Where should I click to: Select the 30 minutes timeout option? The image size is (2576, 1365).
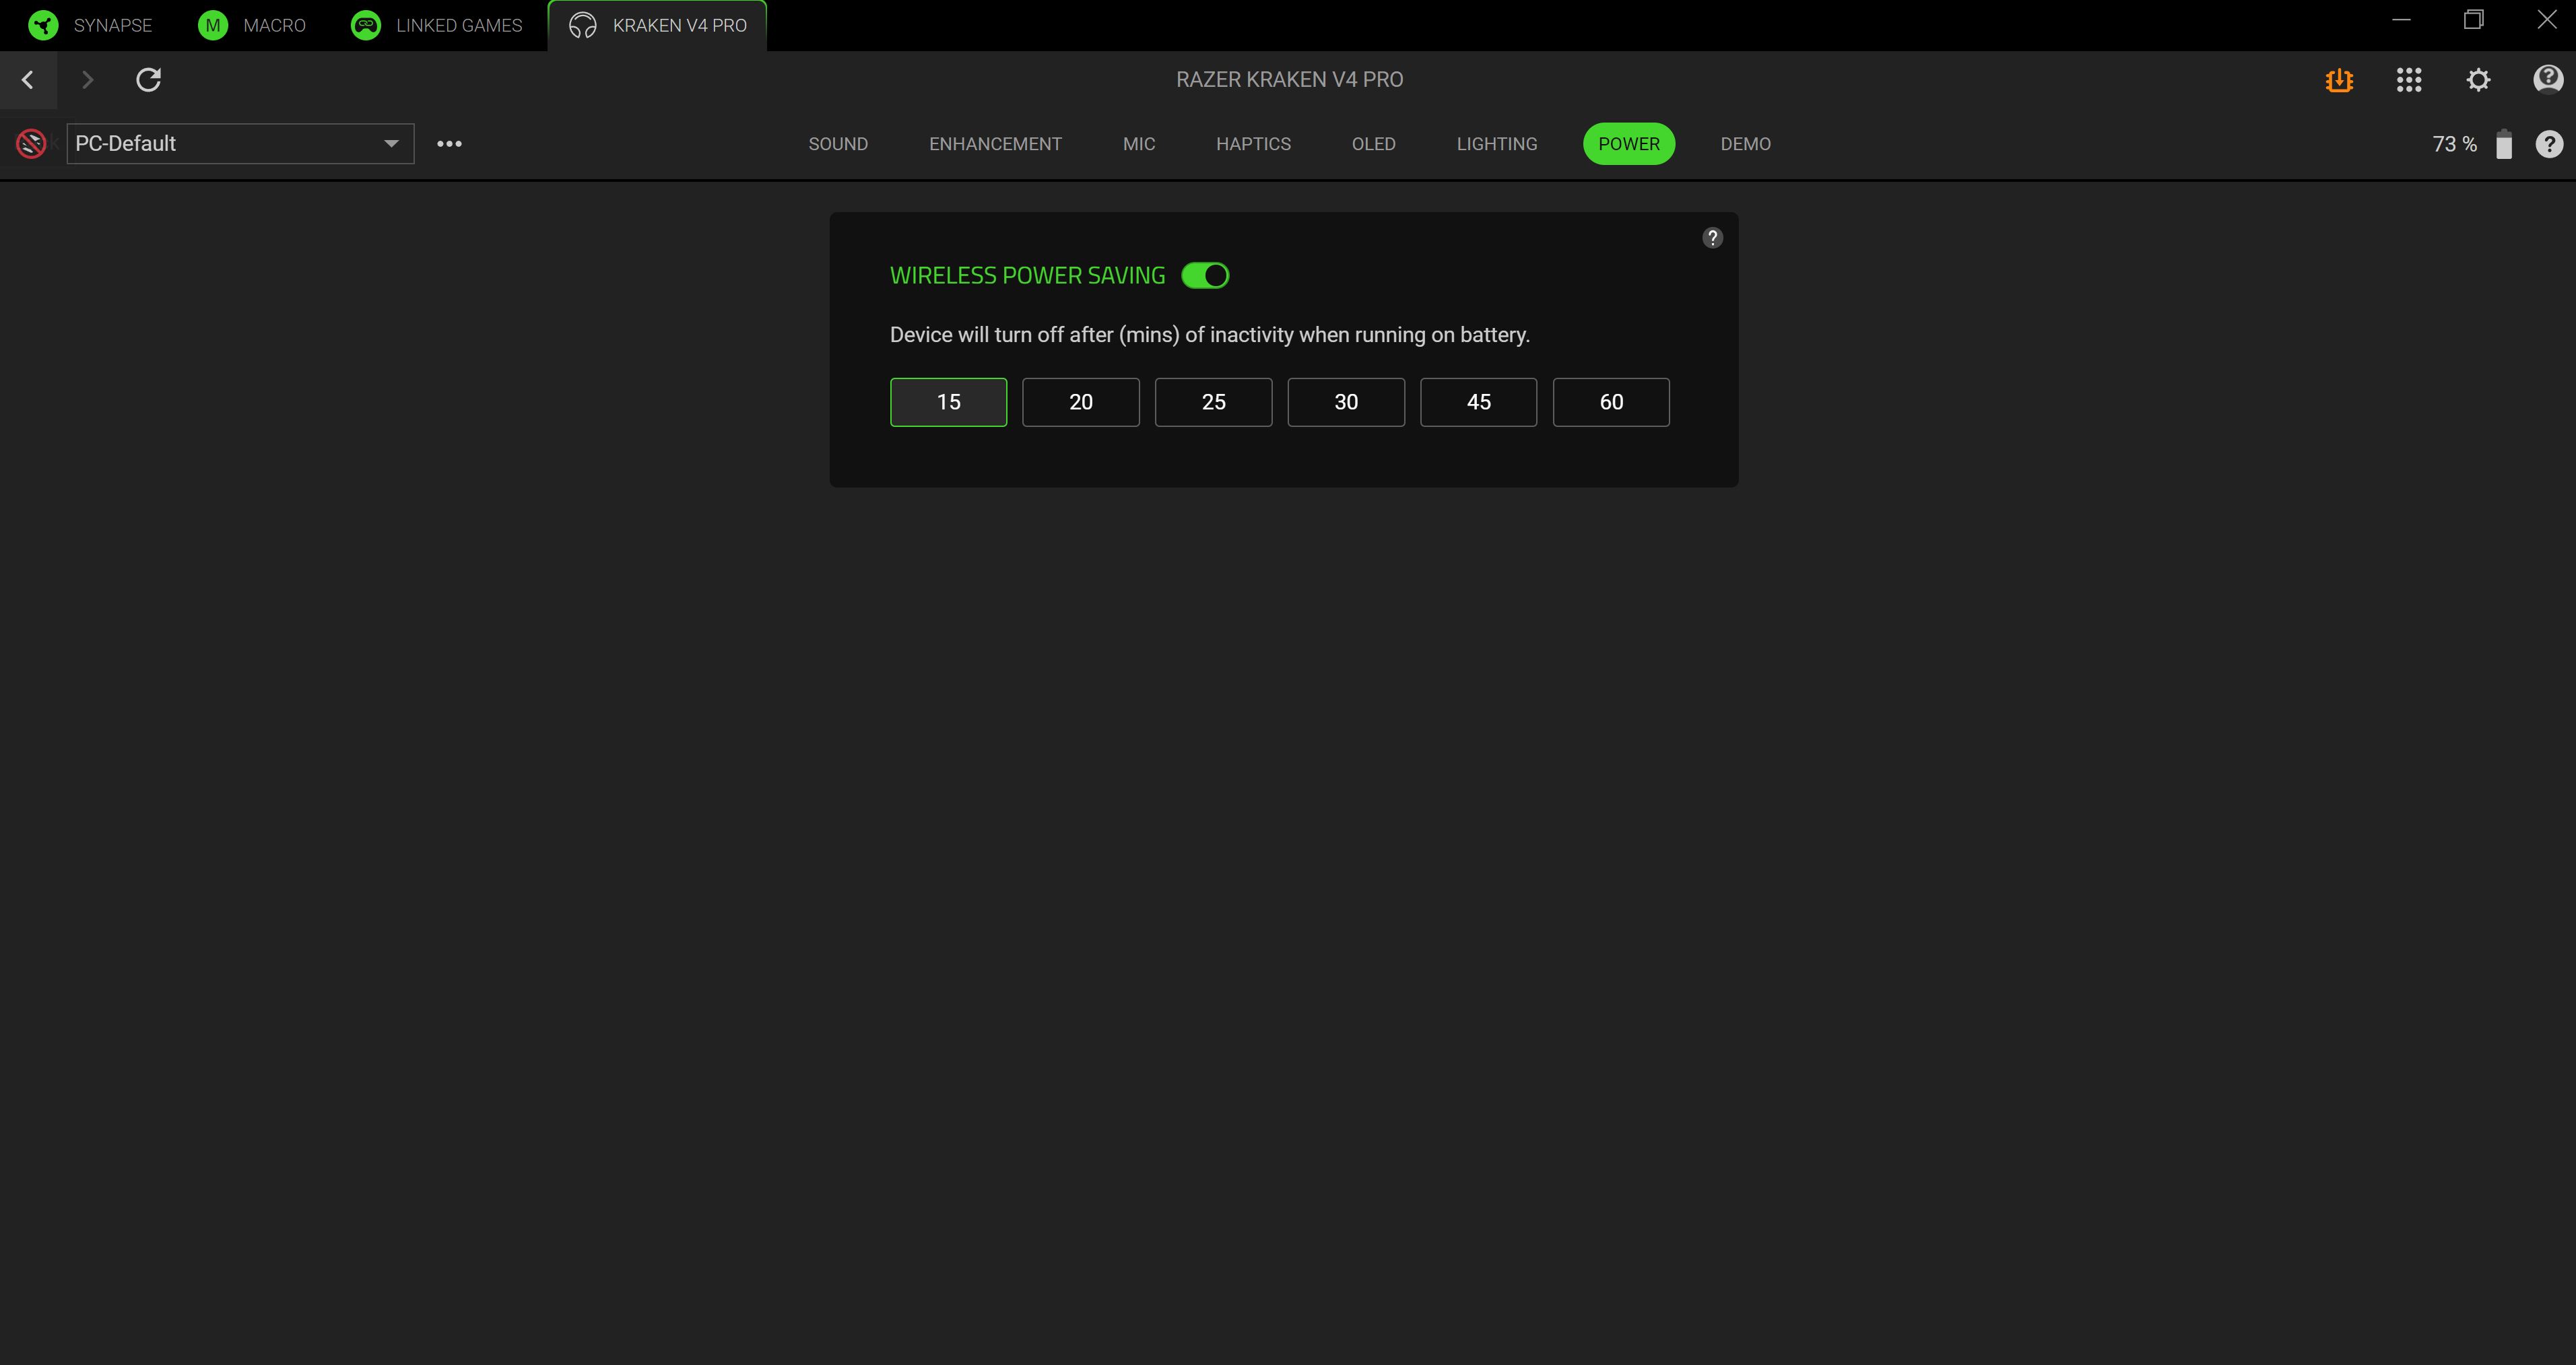click(1345, 402)
